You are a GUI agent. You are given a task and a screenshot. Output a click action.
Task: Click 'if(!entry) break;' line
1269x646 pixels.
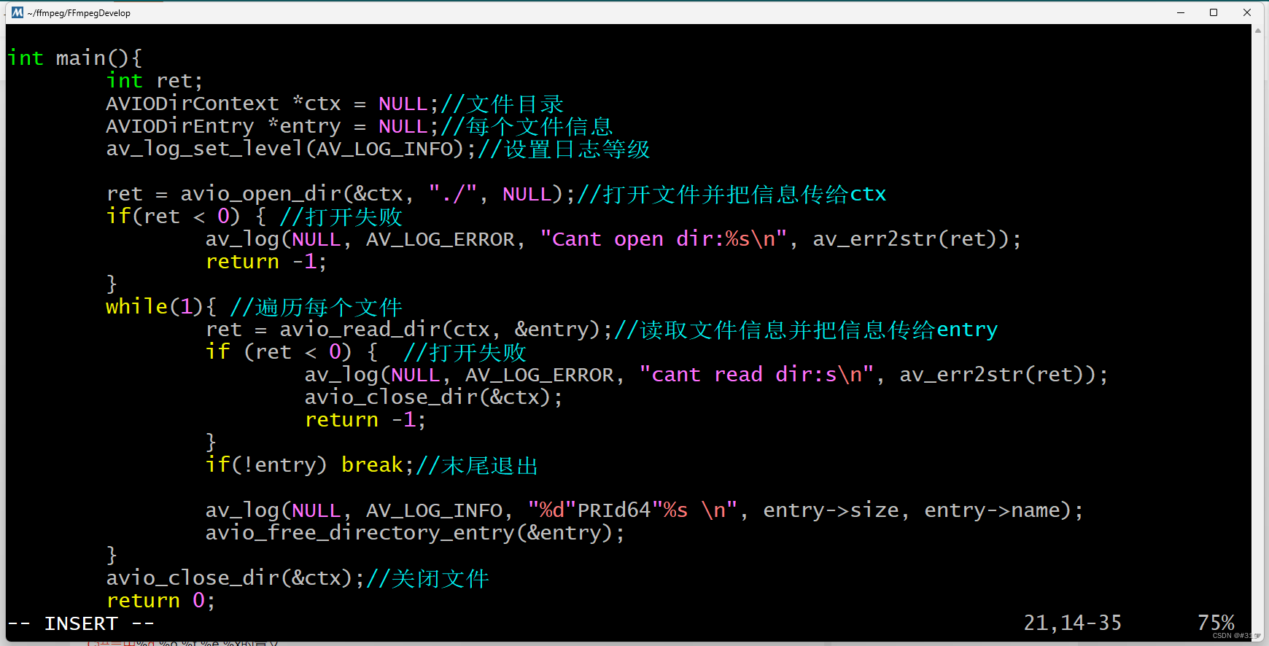click(x=310, y=465)
